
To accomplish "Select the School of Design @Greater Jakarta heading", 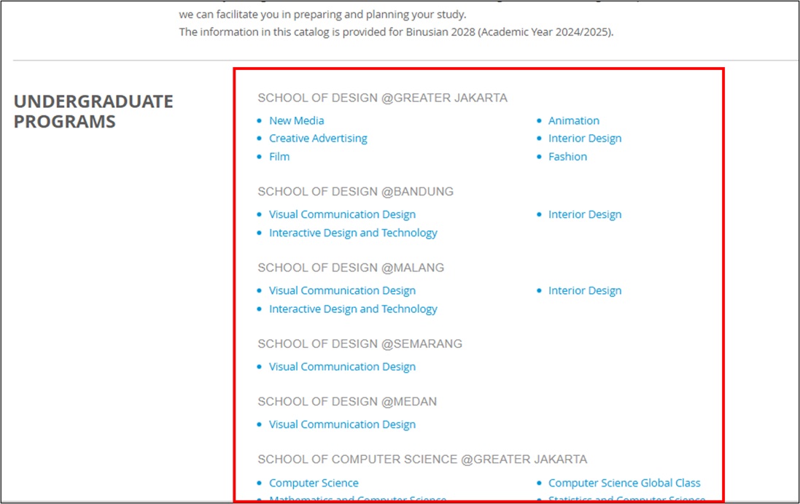I will coord(382,98).
